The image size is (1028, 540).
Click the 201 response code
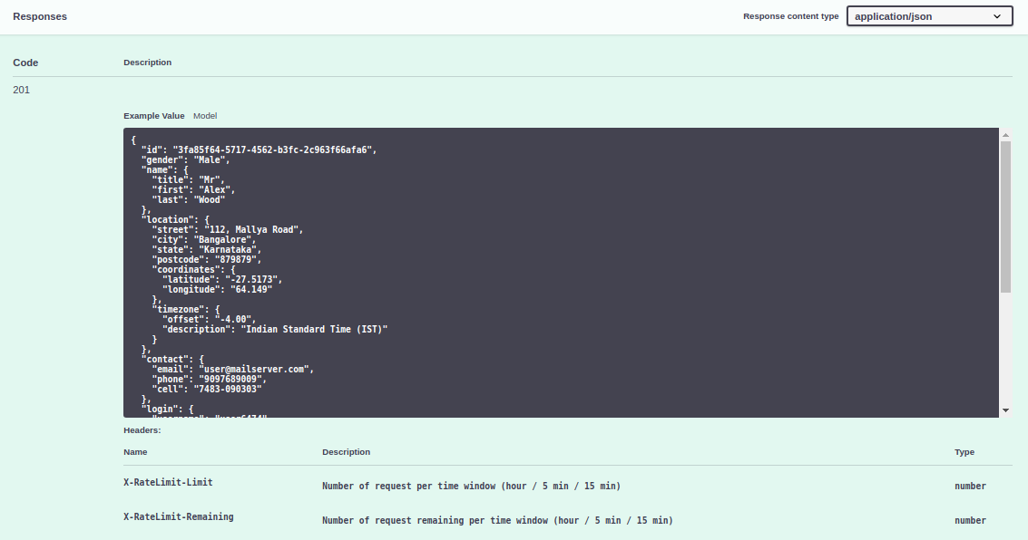tap(22, 90)
